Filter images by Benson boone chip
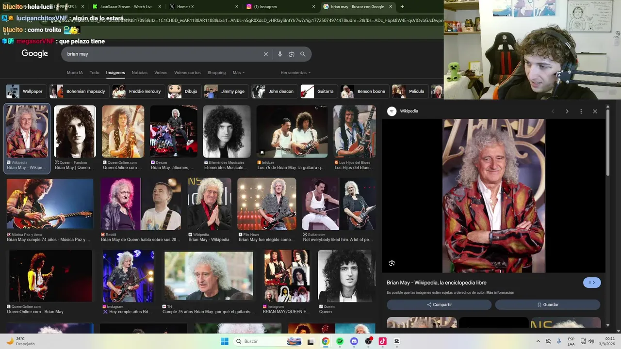 coord(364,91)
